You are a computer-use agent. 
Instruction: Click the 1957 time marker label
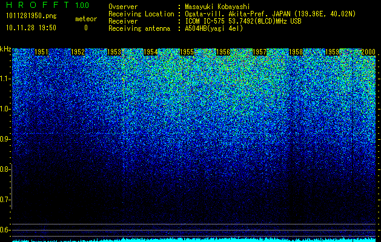(x=259, y=52)
